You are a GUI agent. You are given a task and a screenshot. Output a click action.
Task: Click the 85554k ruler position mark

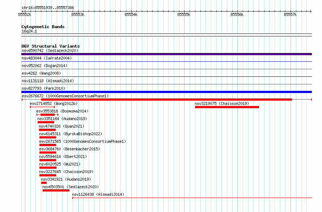click(131, 14)
